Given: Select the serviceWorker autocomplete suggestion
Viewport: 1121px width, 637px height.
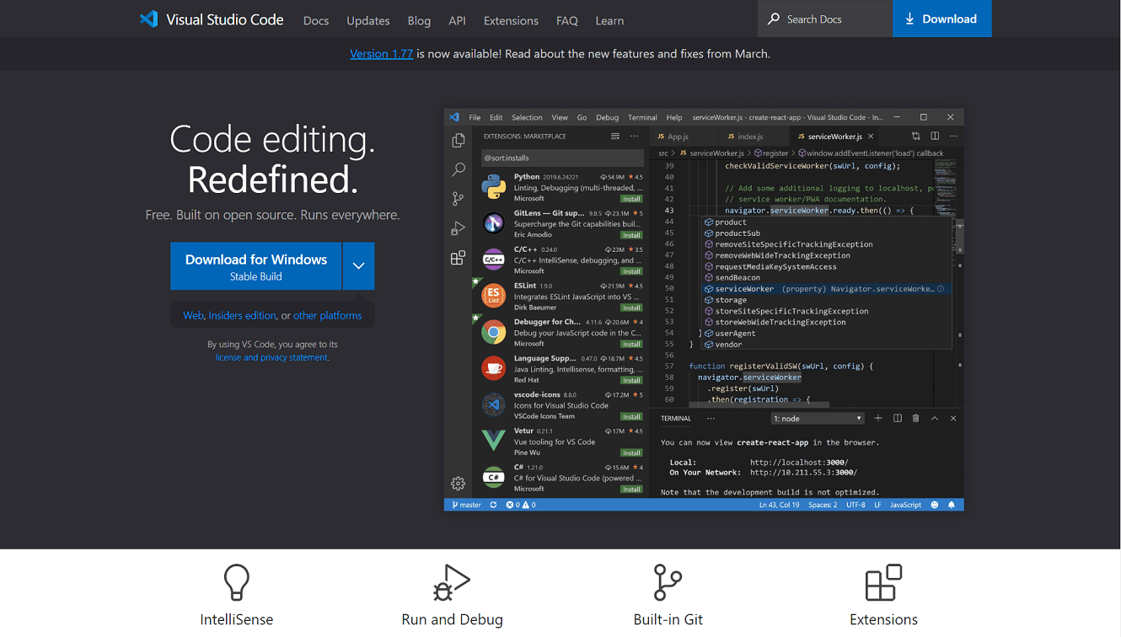Looking at the screenshot, I should click(828, 289).
